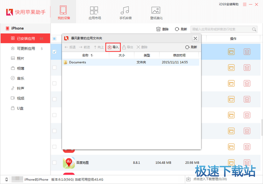Select 已安装应用 in sidebar
The height and width of the screenshot is (184, 263).
tap(25, 38)
